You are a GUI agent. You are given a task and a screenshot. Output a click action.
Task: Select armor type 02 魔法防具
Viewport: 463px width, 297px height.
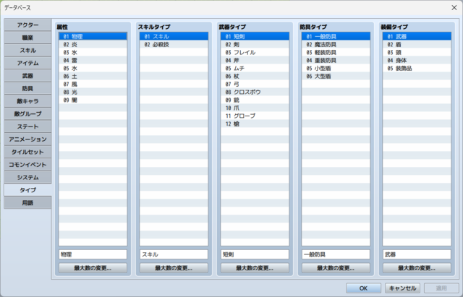pos(336,44)
